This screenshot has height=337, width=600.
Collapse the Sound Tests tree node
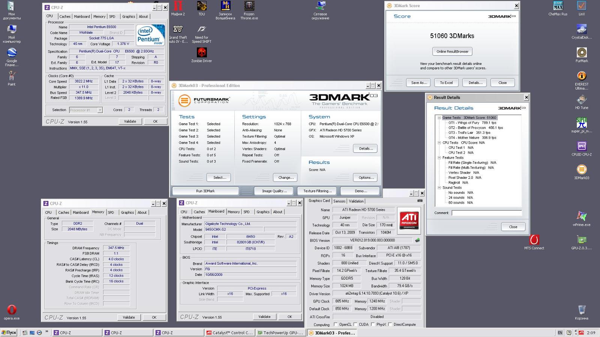(x=439, y=187)
